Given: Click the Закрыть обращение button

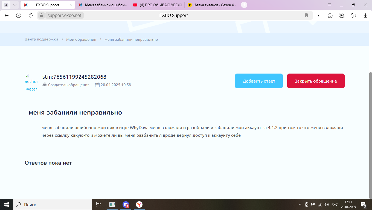Looking at the screenshot, I should (x=316, y=81).
